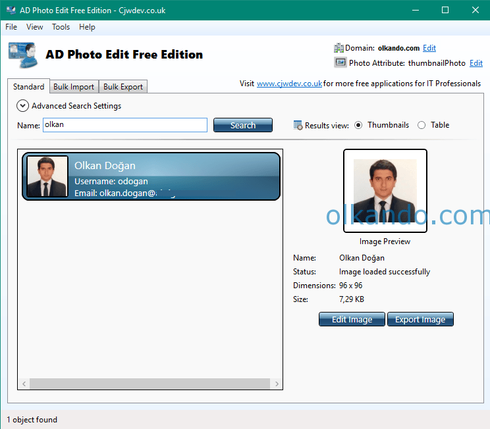This screenshot has height=429, width=490.
Task: Click the results scroll left arrow
Action: [24, 384]
